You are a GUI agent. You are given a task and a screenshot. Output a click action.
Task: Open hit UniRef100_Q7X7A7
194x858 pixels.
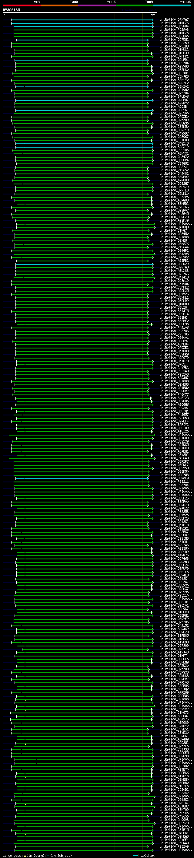tap(174, 20)
